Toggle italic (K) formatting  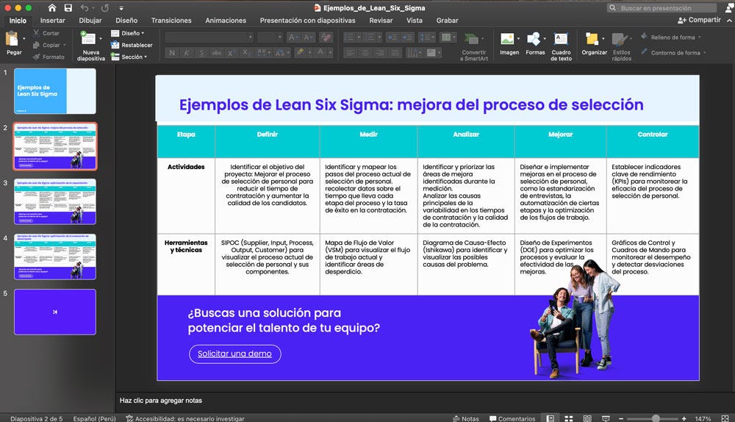[187, 53]
